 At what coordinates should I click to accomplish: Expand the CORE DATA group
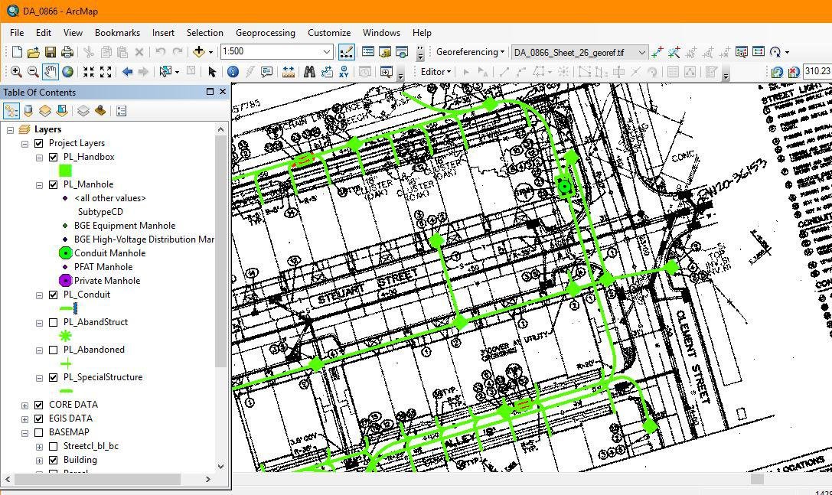coord(24,405)
